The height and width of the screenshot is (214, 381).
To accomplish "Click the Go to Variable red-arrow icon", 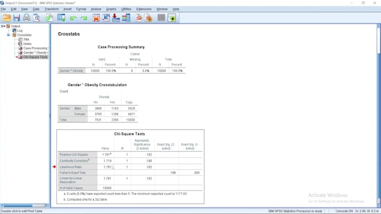I will (116, 18).
